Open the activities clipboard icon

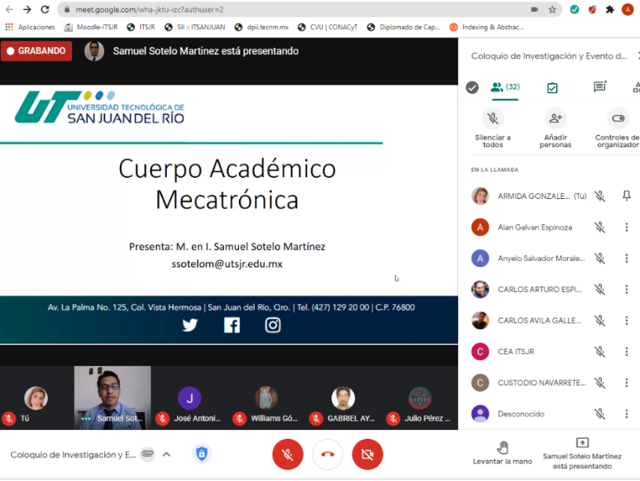tap(553, 87)
